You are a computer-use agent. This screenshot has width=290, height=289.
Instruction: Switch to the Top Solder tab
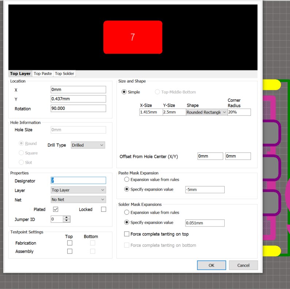[64, 74]
